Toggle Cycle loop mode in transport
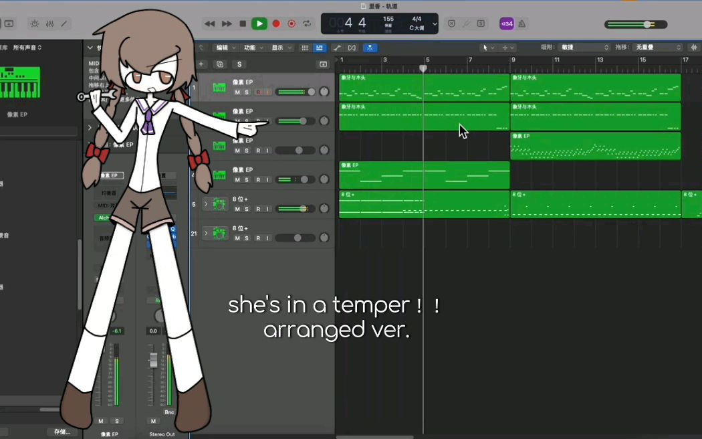Screen dimensions: 702x439 308,23
